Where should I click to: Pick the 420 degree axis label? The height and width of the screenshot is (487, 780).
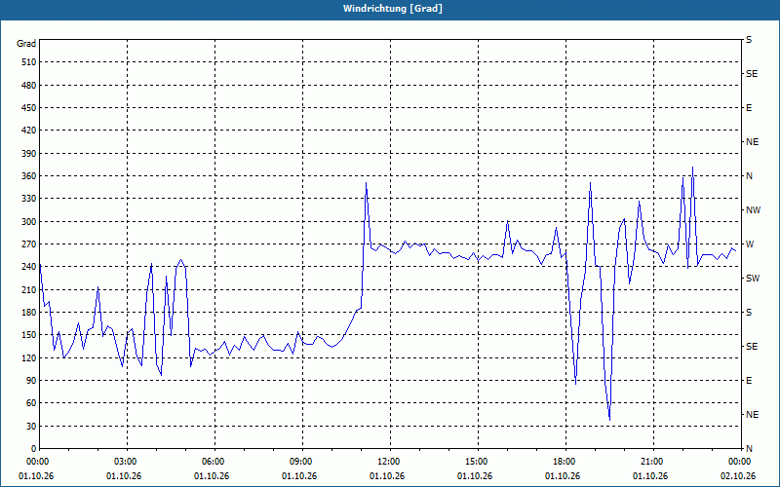29,131
